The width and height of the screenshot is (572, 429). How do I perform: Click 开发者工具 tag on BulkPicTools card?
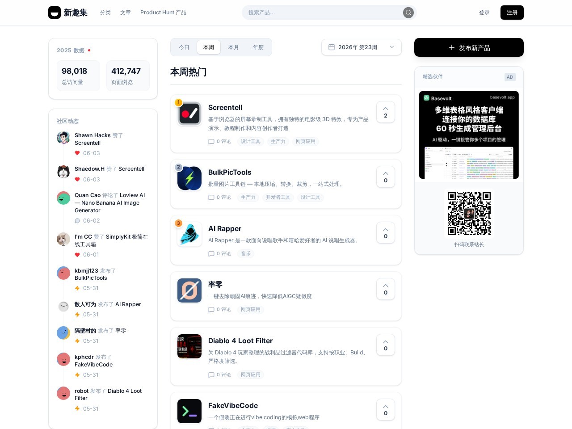(x=278, y=198)
